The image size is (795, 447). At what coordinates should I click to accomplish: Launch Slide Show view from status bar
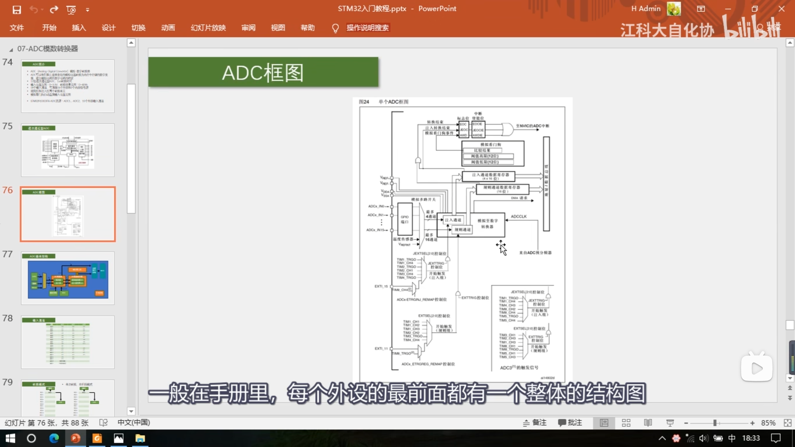click(670, 423)
